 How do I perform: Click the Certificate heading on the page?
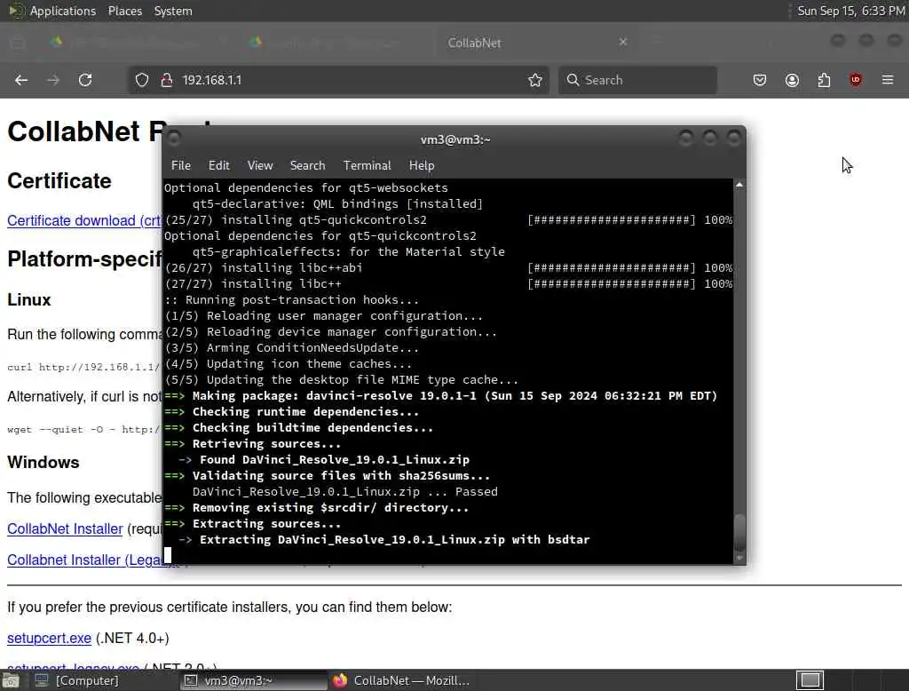(x=59, y=181)
